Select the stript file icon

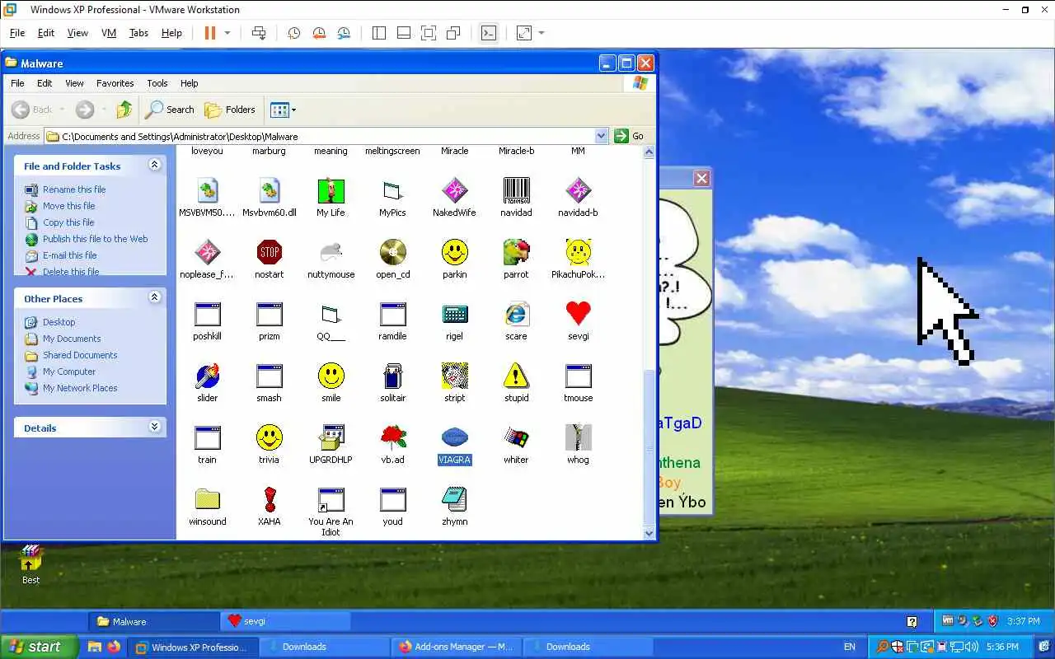click(454, 376)
